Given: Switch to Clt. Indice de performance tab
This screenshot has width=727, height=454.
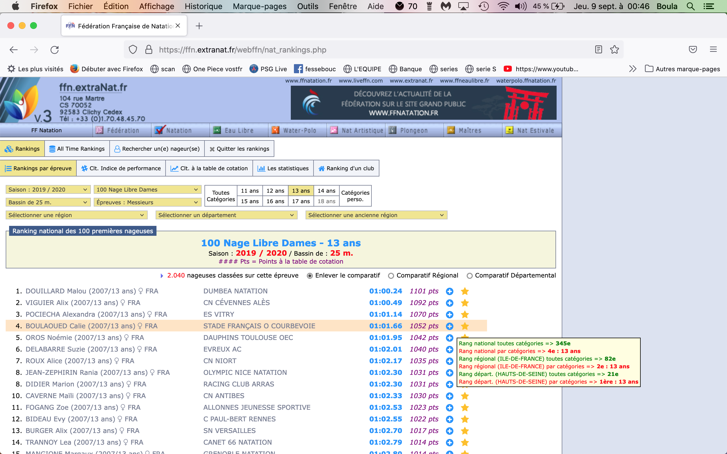Looking at the screenshot, I should pos(121,168).
